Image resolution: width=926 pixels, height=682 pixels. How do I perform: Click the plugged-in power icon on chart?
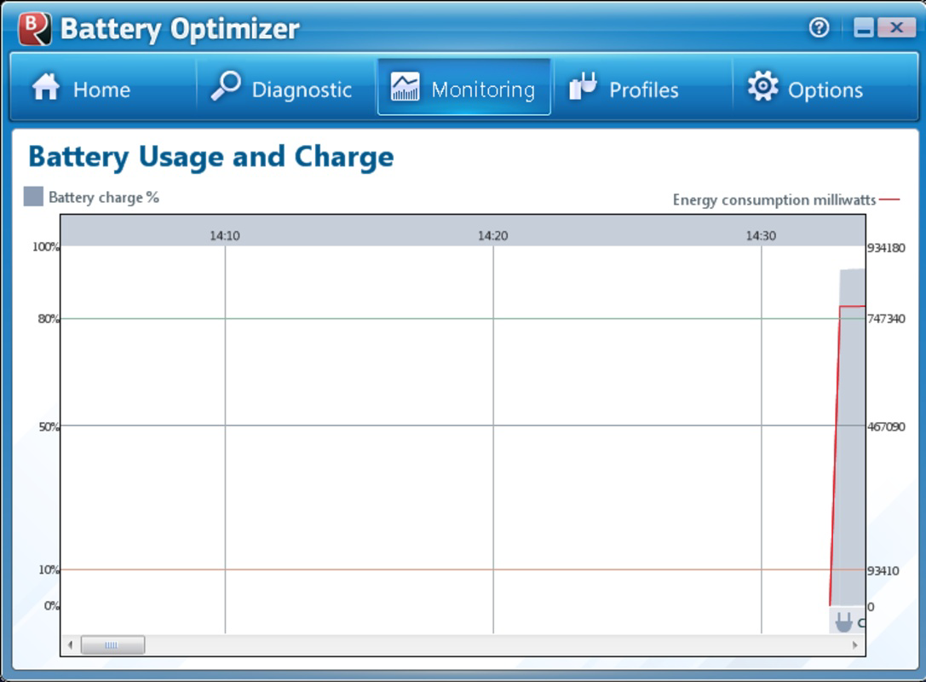pos(844,622)
